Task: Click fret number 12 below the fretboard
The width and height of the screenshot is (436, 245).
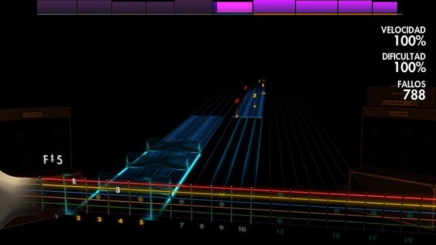Action: tap(280, 231)
